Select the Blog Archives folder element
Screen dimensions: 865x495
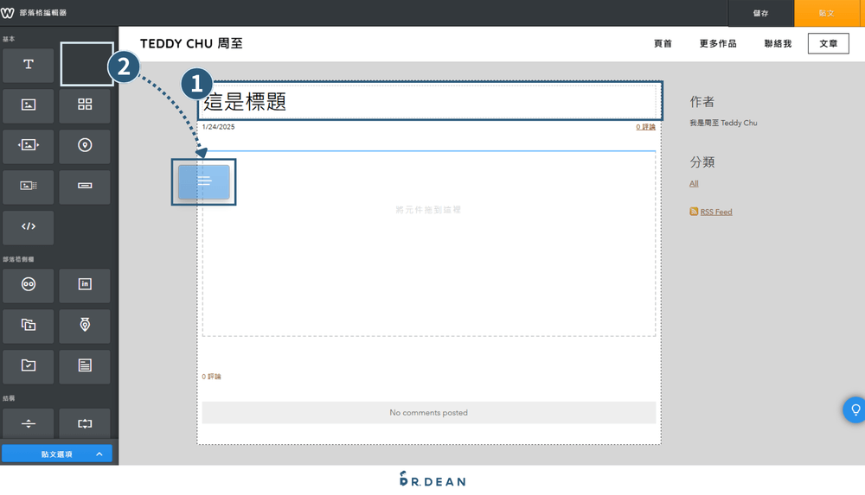coord(29,326)
